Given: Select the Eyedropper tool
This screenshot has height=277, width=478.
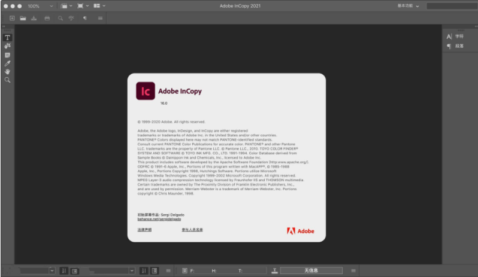Looking at the screenshot, I should [x=8, y=63].
